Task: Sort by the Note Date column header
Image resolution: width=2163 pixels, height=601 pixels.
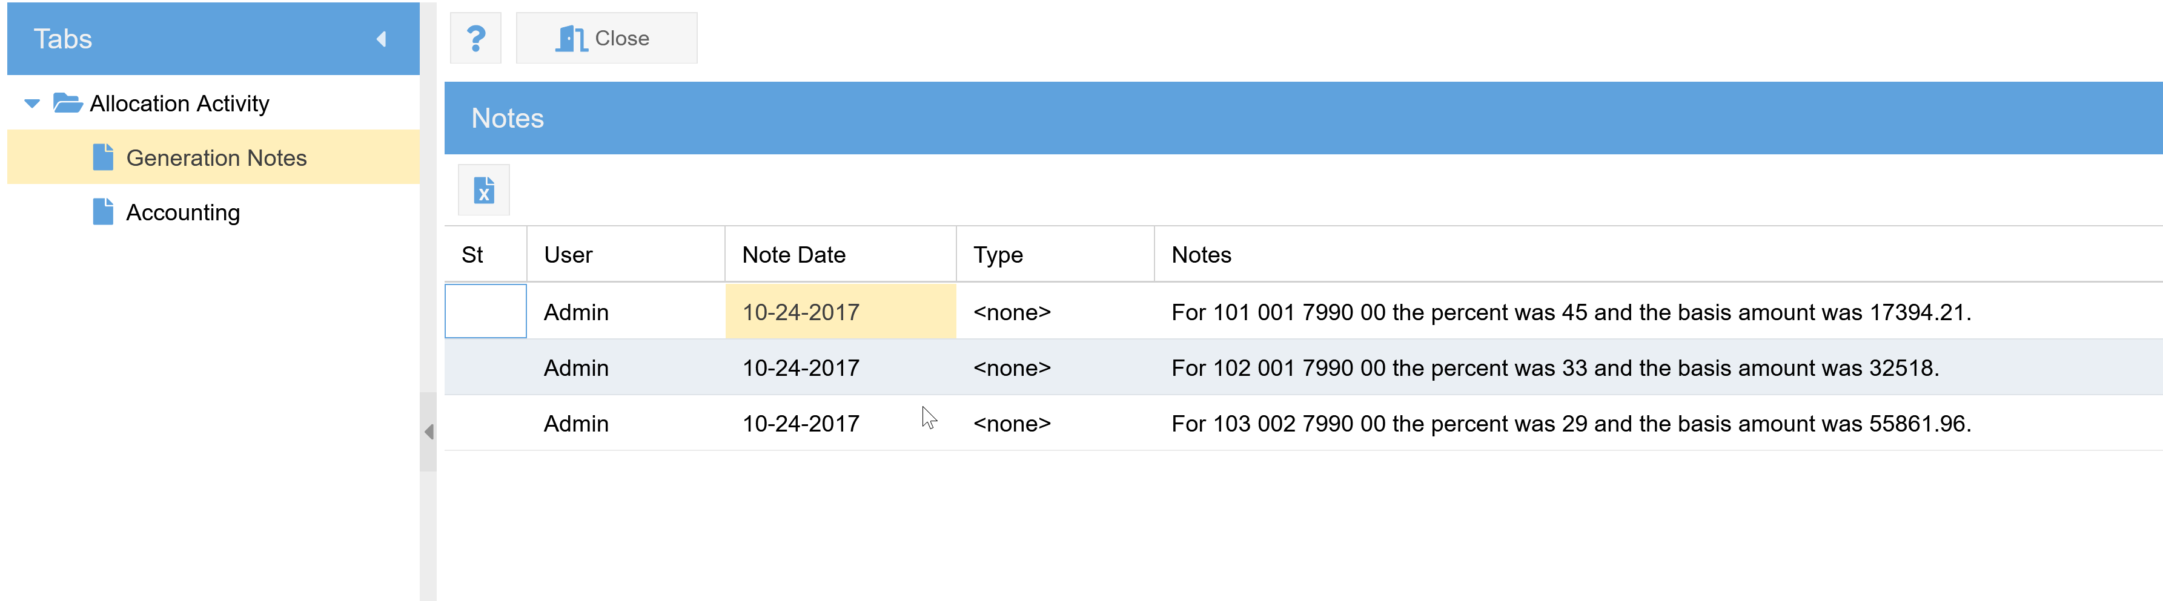Action: click(793, 255)
